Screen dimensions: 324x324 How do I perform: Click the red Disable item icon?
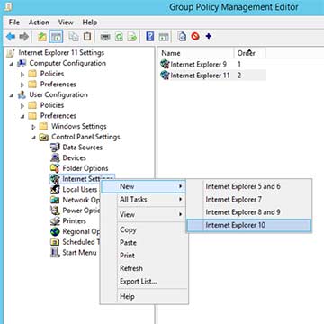pyautogui.click(x=195, y=37)
